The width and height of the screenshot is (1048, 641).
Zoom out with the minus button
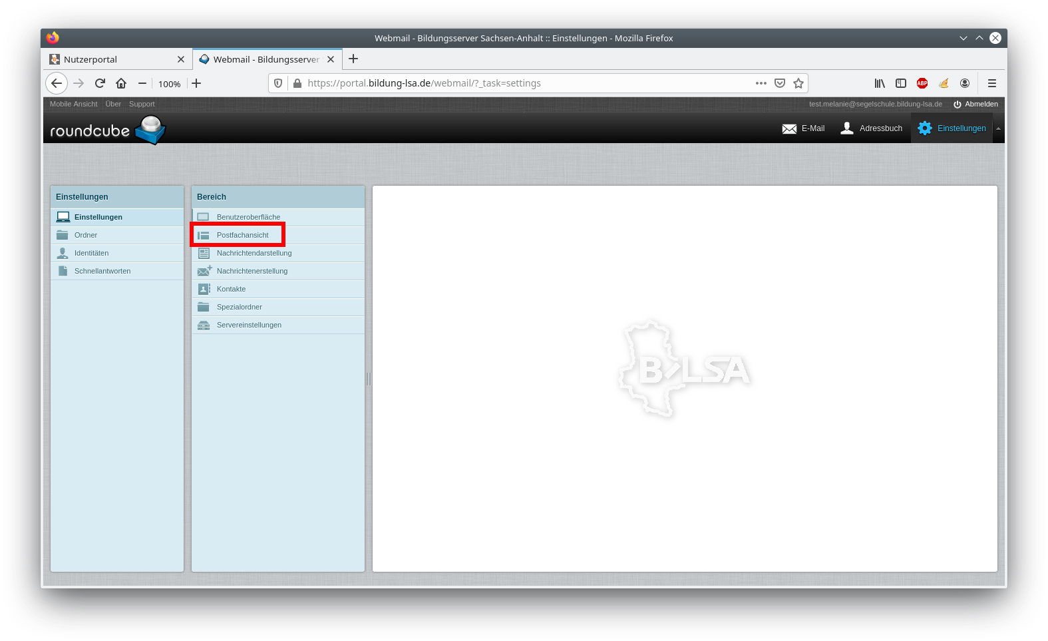coord(142,83)
